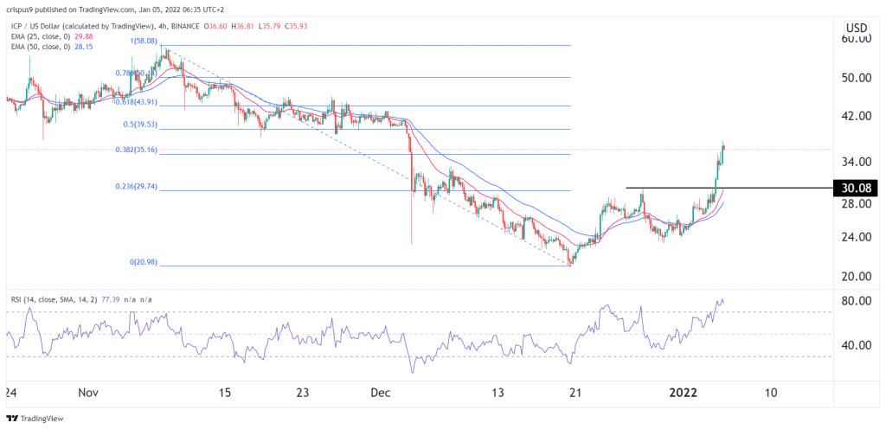Click the 20.00 price axis label
This screenshot has width=886, height=429.
point(857,277)
